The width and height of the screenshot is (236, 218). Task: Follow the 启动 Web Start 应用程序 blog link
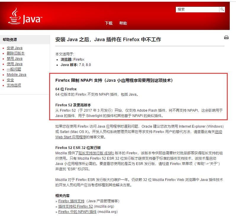(71, 137)
